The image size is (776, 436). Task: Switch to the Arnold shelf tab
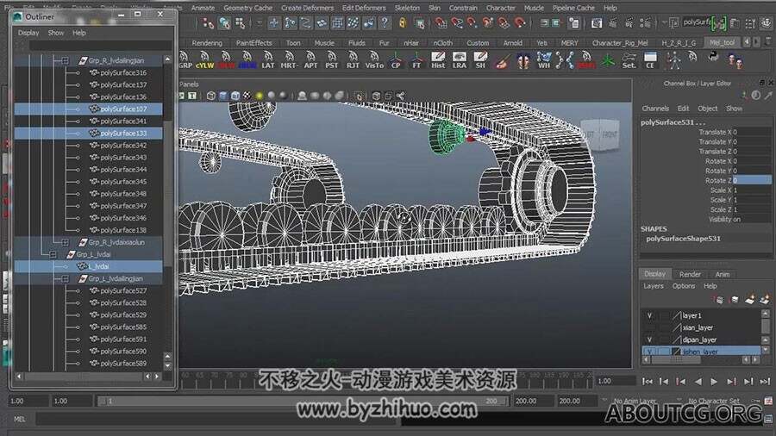pos(513,43)
